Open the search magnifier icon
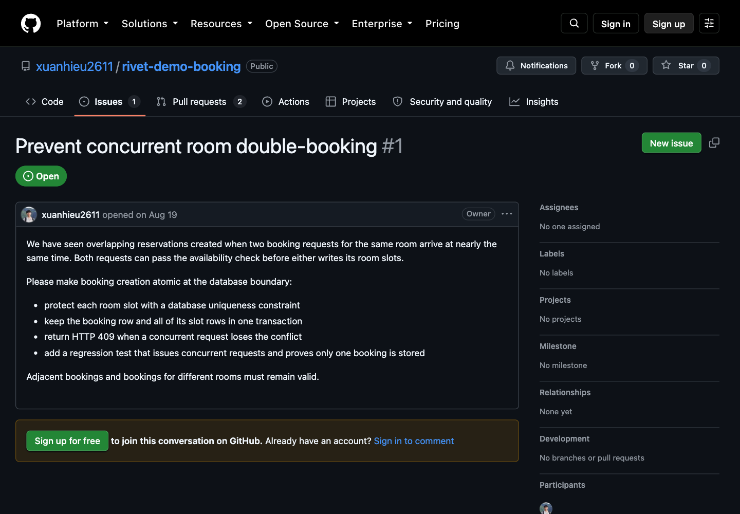Viewport: 740px width, 514px height. pyautogui.click(x=574, y=23)
